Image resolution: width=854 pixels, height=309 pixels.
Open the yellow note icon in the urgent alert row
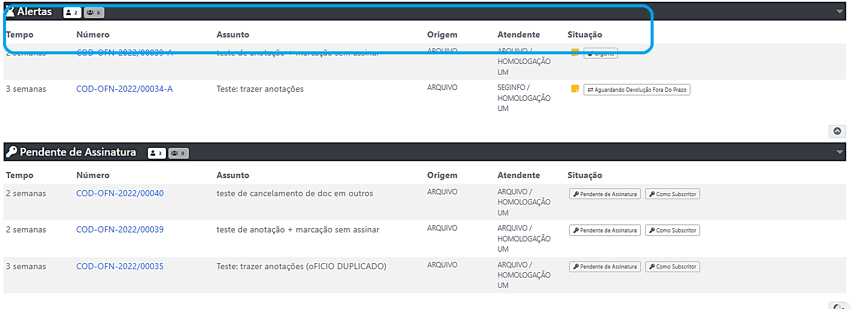575,53
